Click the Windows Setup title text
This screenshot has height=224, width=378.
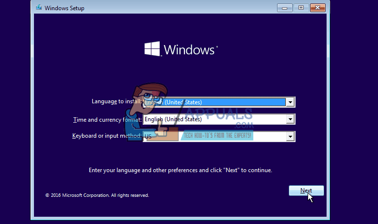pyautogui.click(x=65, y=8)
